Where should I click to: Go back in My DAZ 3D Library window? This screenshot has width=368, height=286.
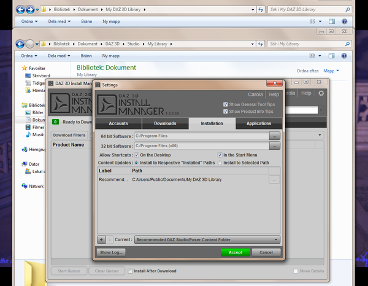click(20, 10)
